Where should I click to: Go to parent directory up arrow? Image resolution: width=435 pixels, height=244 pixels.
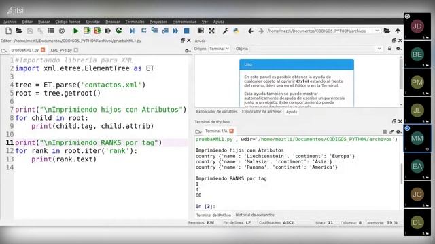click(398, 30)
